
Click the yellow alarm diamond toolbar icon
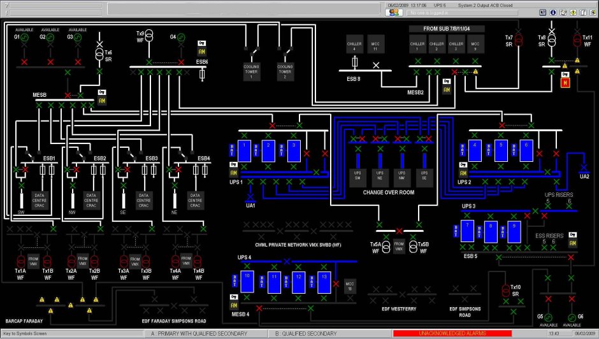(573, 13)
